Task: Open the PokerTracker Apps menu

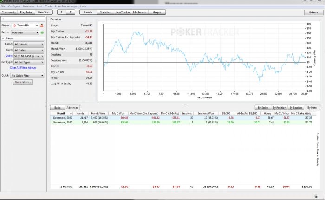Action: [66, 6]
